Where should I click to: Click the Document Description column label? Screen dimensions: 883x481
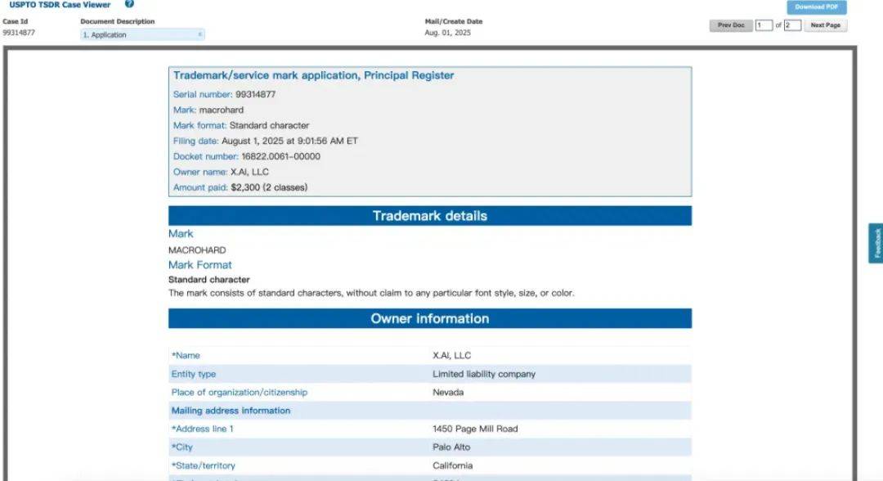(118, 21)
